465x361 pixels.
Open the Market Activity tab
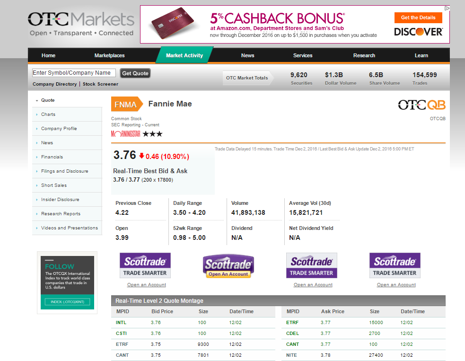click(184, 55)
